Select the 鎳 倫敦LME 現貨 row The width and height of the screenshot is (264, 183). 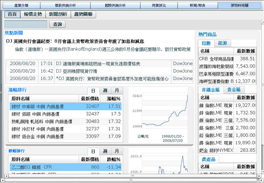point(227,105)
